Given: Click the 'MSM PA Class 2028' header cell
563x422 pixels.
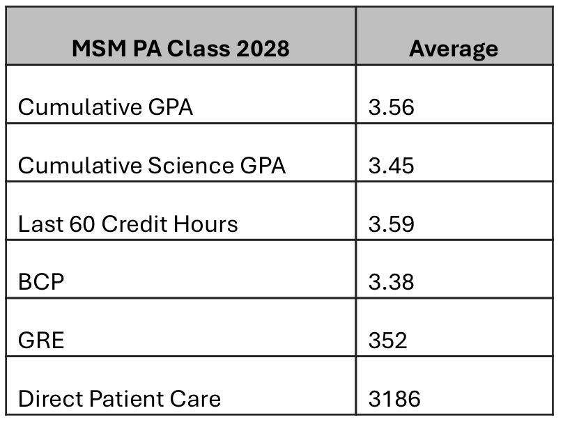Looking at the screenshot, I should click(x=180, y=49).
